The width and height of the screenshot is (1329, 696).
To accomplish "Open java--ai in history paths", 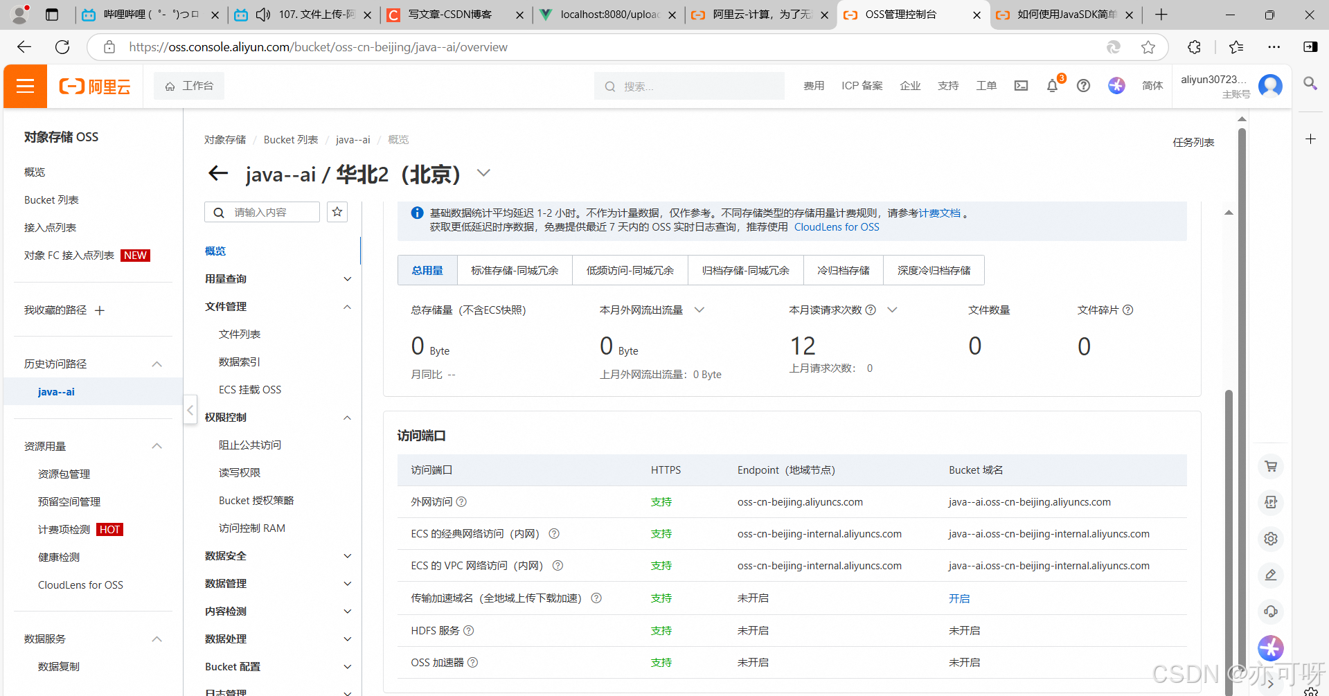I will click(56, 391).
